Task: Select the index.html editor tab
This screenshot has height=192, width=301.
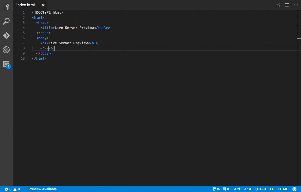Action: pos(26,5)
